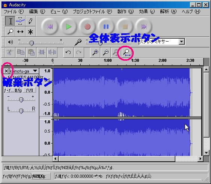211x184 pixels.
Task: Click the Cut scissors icon
Action: pyautogui.click(x=10, y=52)
